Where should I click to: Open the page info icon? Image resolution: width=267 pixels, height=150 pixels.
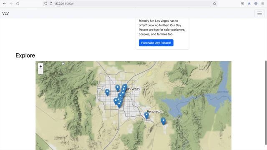(x=51, y=3)
